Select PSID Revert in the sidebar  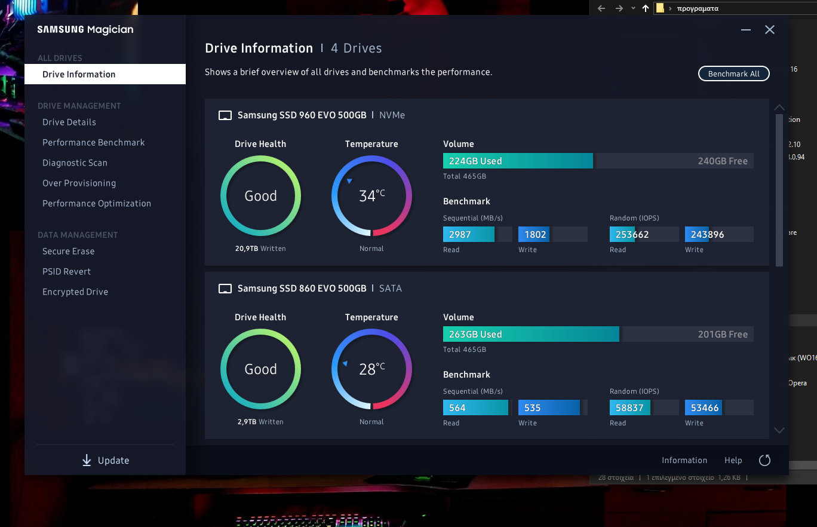(66, 271)
